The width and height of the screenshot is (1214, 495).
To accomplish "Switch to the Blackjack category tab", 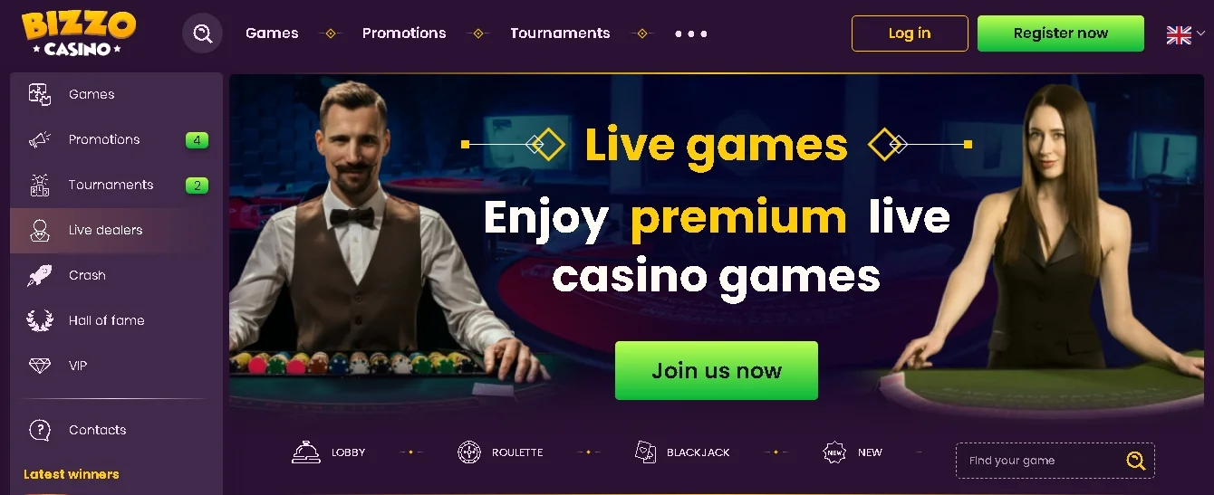I will pos(682,452).
